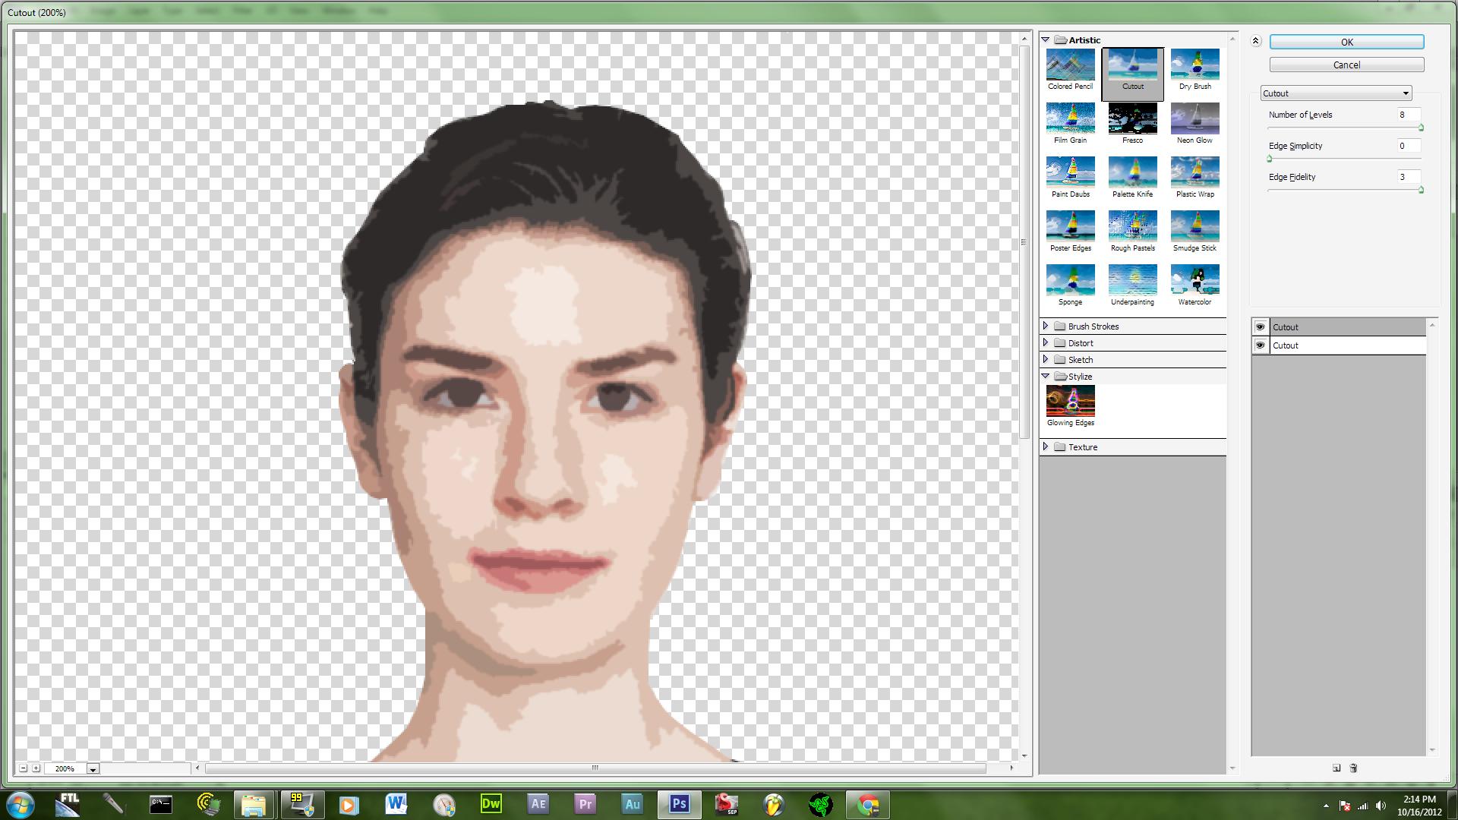
Task: Select the lower Cutout effect layer row
Action: (x=1339, y=345)
